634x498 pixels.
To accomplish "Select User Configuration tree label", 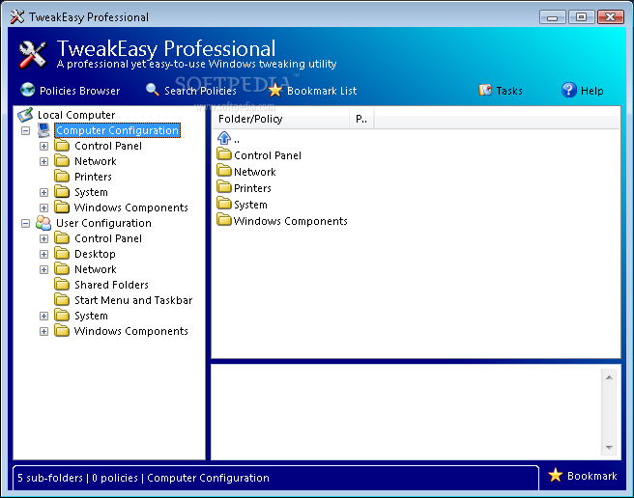I will click(103, 223).
